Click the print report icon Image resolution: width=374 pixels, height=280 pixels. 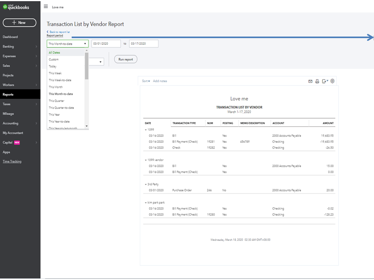[317, 81]
